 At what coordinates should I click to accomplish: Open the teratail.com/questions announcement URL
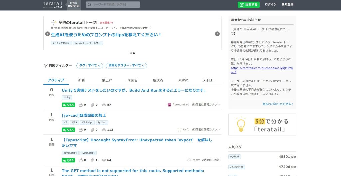click(x=262, y=70)
